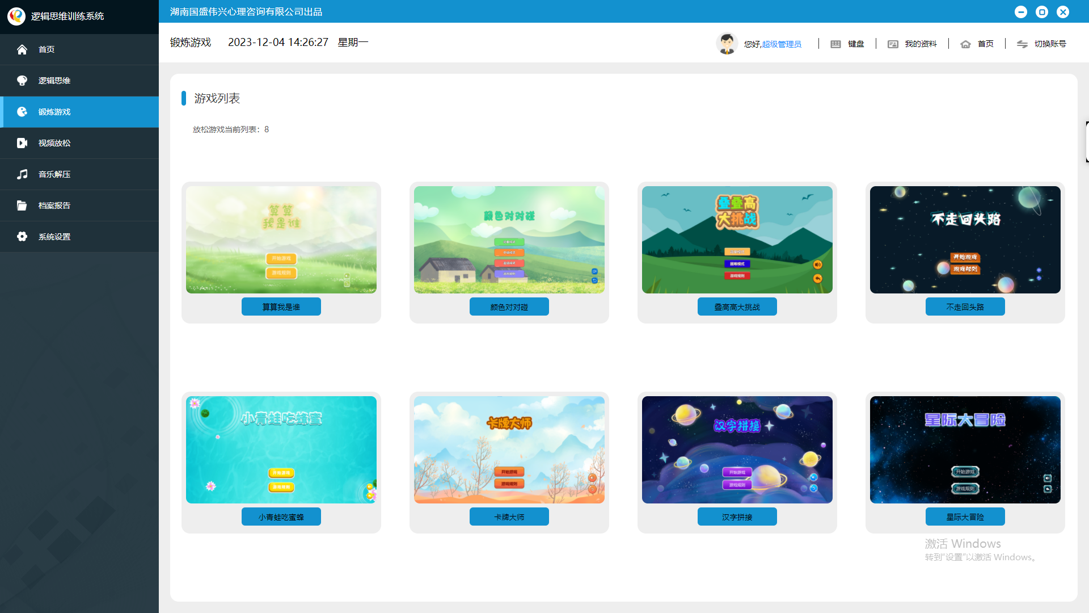Click the 叠高高大挑战 button
Viewport: 1089px width, 613px height.
[737, 306]
